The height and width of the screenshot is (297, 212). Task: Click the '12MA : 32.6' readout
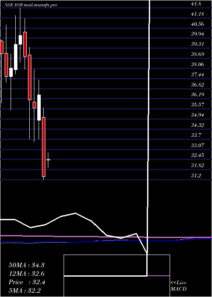pyautogui.click(x=26, y=274)
